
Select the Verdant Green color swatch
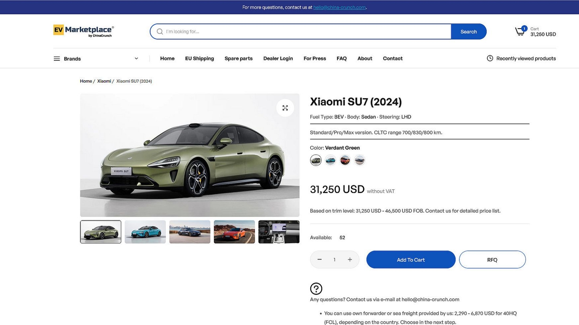tap(316, 160)
